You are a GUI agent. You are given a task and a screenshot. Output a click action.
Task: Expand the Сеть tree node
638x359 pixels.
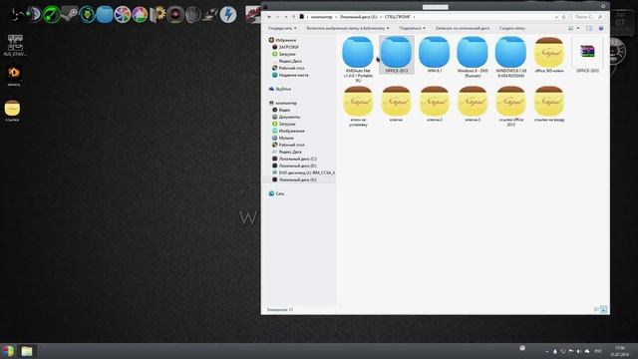click(277, 193)
